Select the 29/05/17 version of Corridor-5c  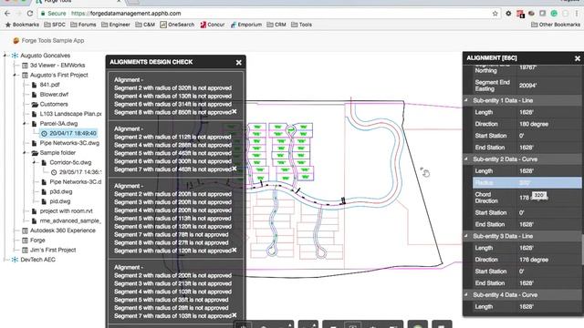[80, 172]
